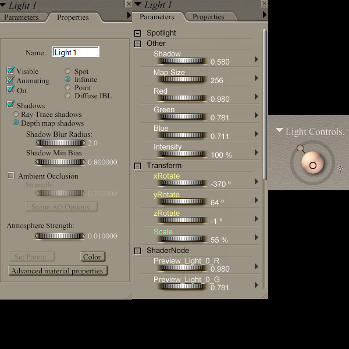Image resolution: width=349 pixels, height=349 pixels.
Task: Close the left Light 1 panel
Action: pos(129,3)
